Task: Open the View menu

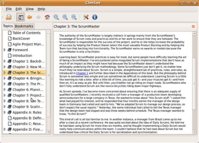Action: click(30, 9)
